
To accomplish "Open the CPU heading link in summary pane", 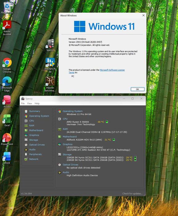I will click(65, 119).
